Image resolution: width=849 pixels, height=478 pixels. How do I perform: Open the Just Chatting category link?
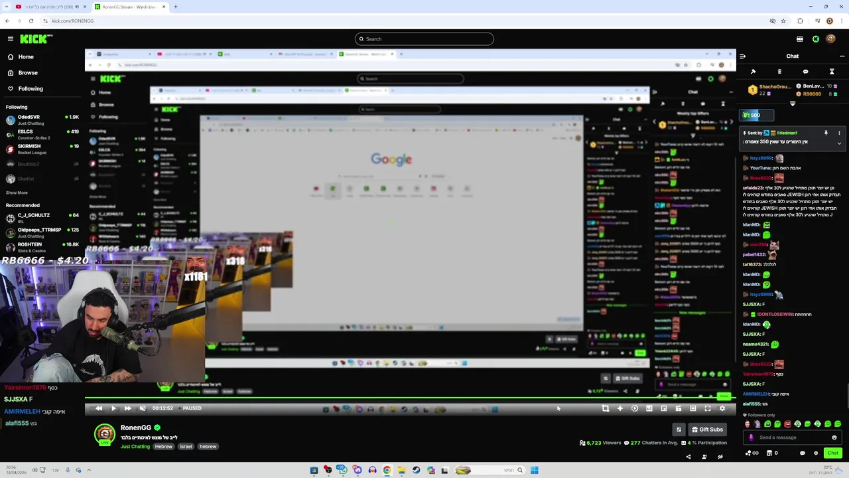[135, 446]
